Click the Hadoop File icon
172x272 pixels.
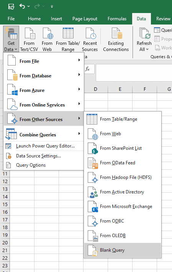point(93,178)
